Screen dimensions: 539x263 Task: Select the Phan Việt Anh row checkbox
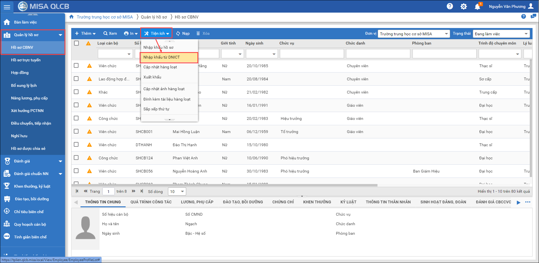coord(76,158)
